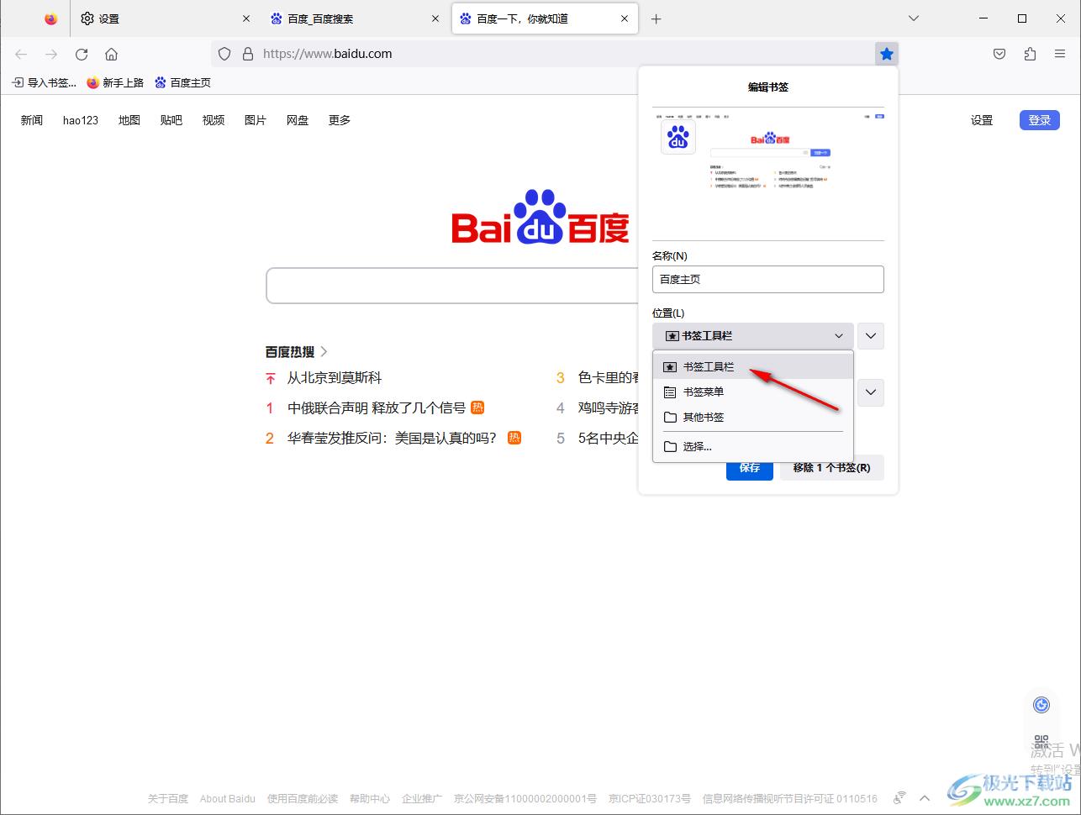Click the QR code icon at page right
Viewport: 1081px width, 815px height.
(x=1041, y=743)
